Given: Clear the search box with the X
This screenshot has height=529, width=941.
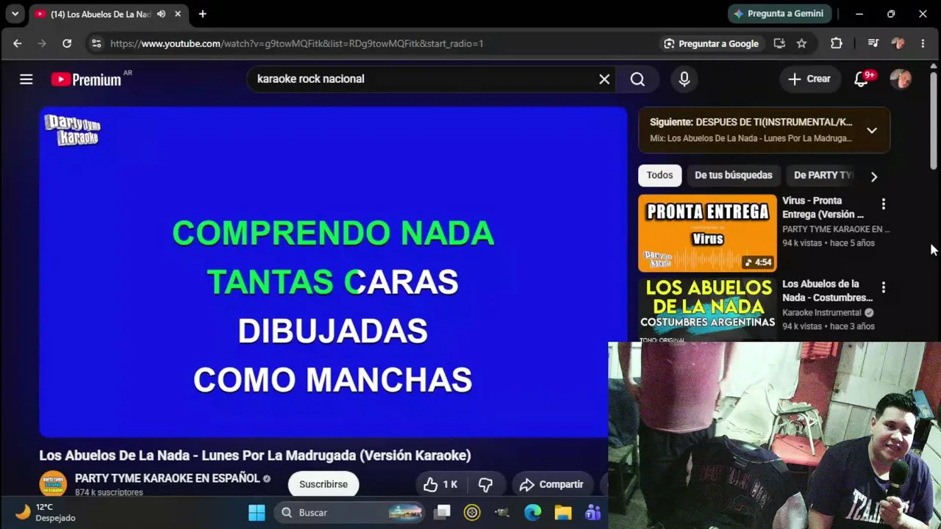Looking at the screenshot, I should coord(604,79).
